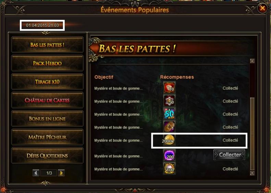The image size is (271, 193).
Task: Select the Château de Cartes tab
Action: point(47,100)
